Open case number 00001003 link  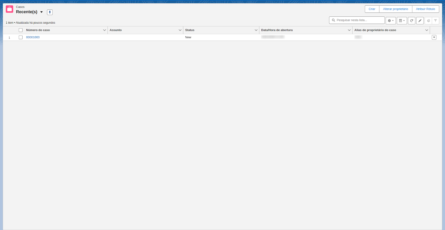(33, 37)
